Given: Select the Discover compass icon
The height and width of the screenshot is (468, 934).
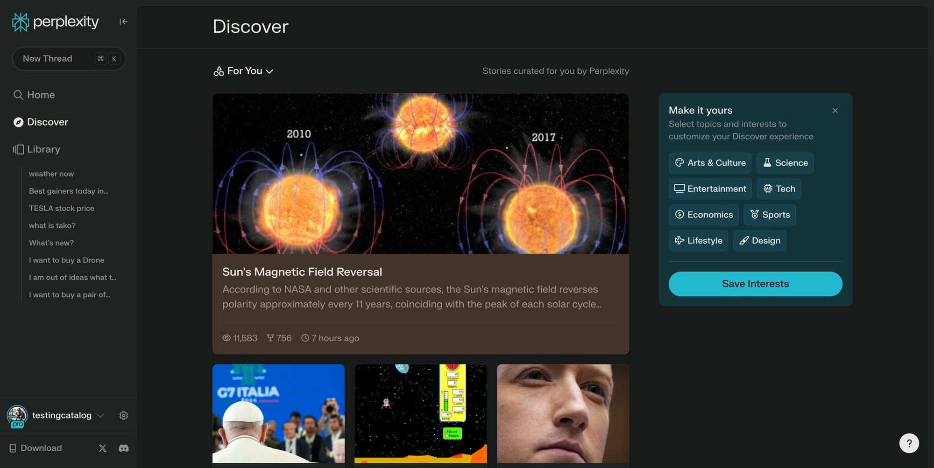Looking at the screenshot, I should coord(18,122).
